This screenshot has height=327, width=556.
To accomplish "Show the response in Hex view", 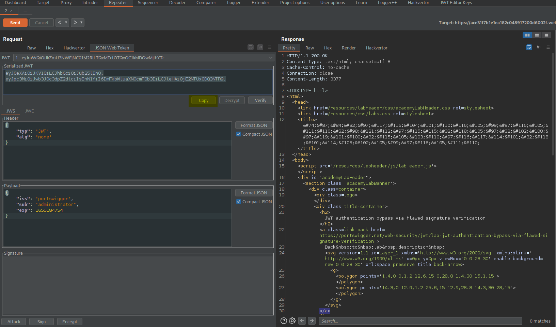I will tap(328, 48).
